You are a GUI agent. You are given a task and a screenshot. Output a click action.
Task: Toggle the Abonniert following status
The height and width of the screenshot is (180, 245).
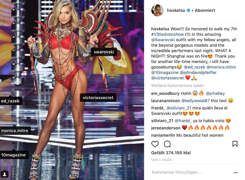coord(205,10)
